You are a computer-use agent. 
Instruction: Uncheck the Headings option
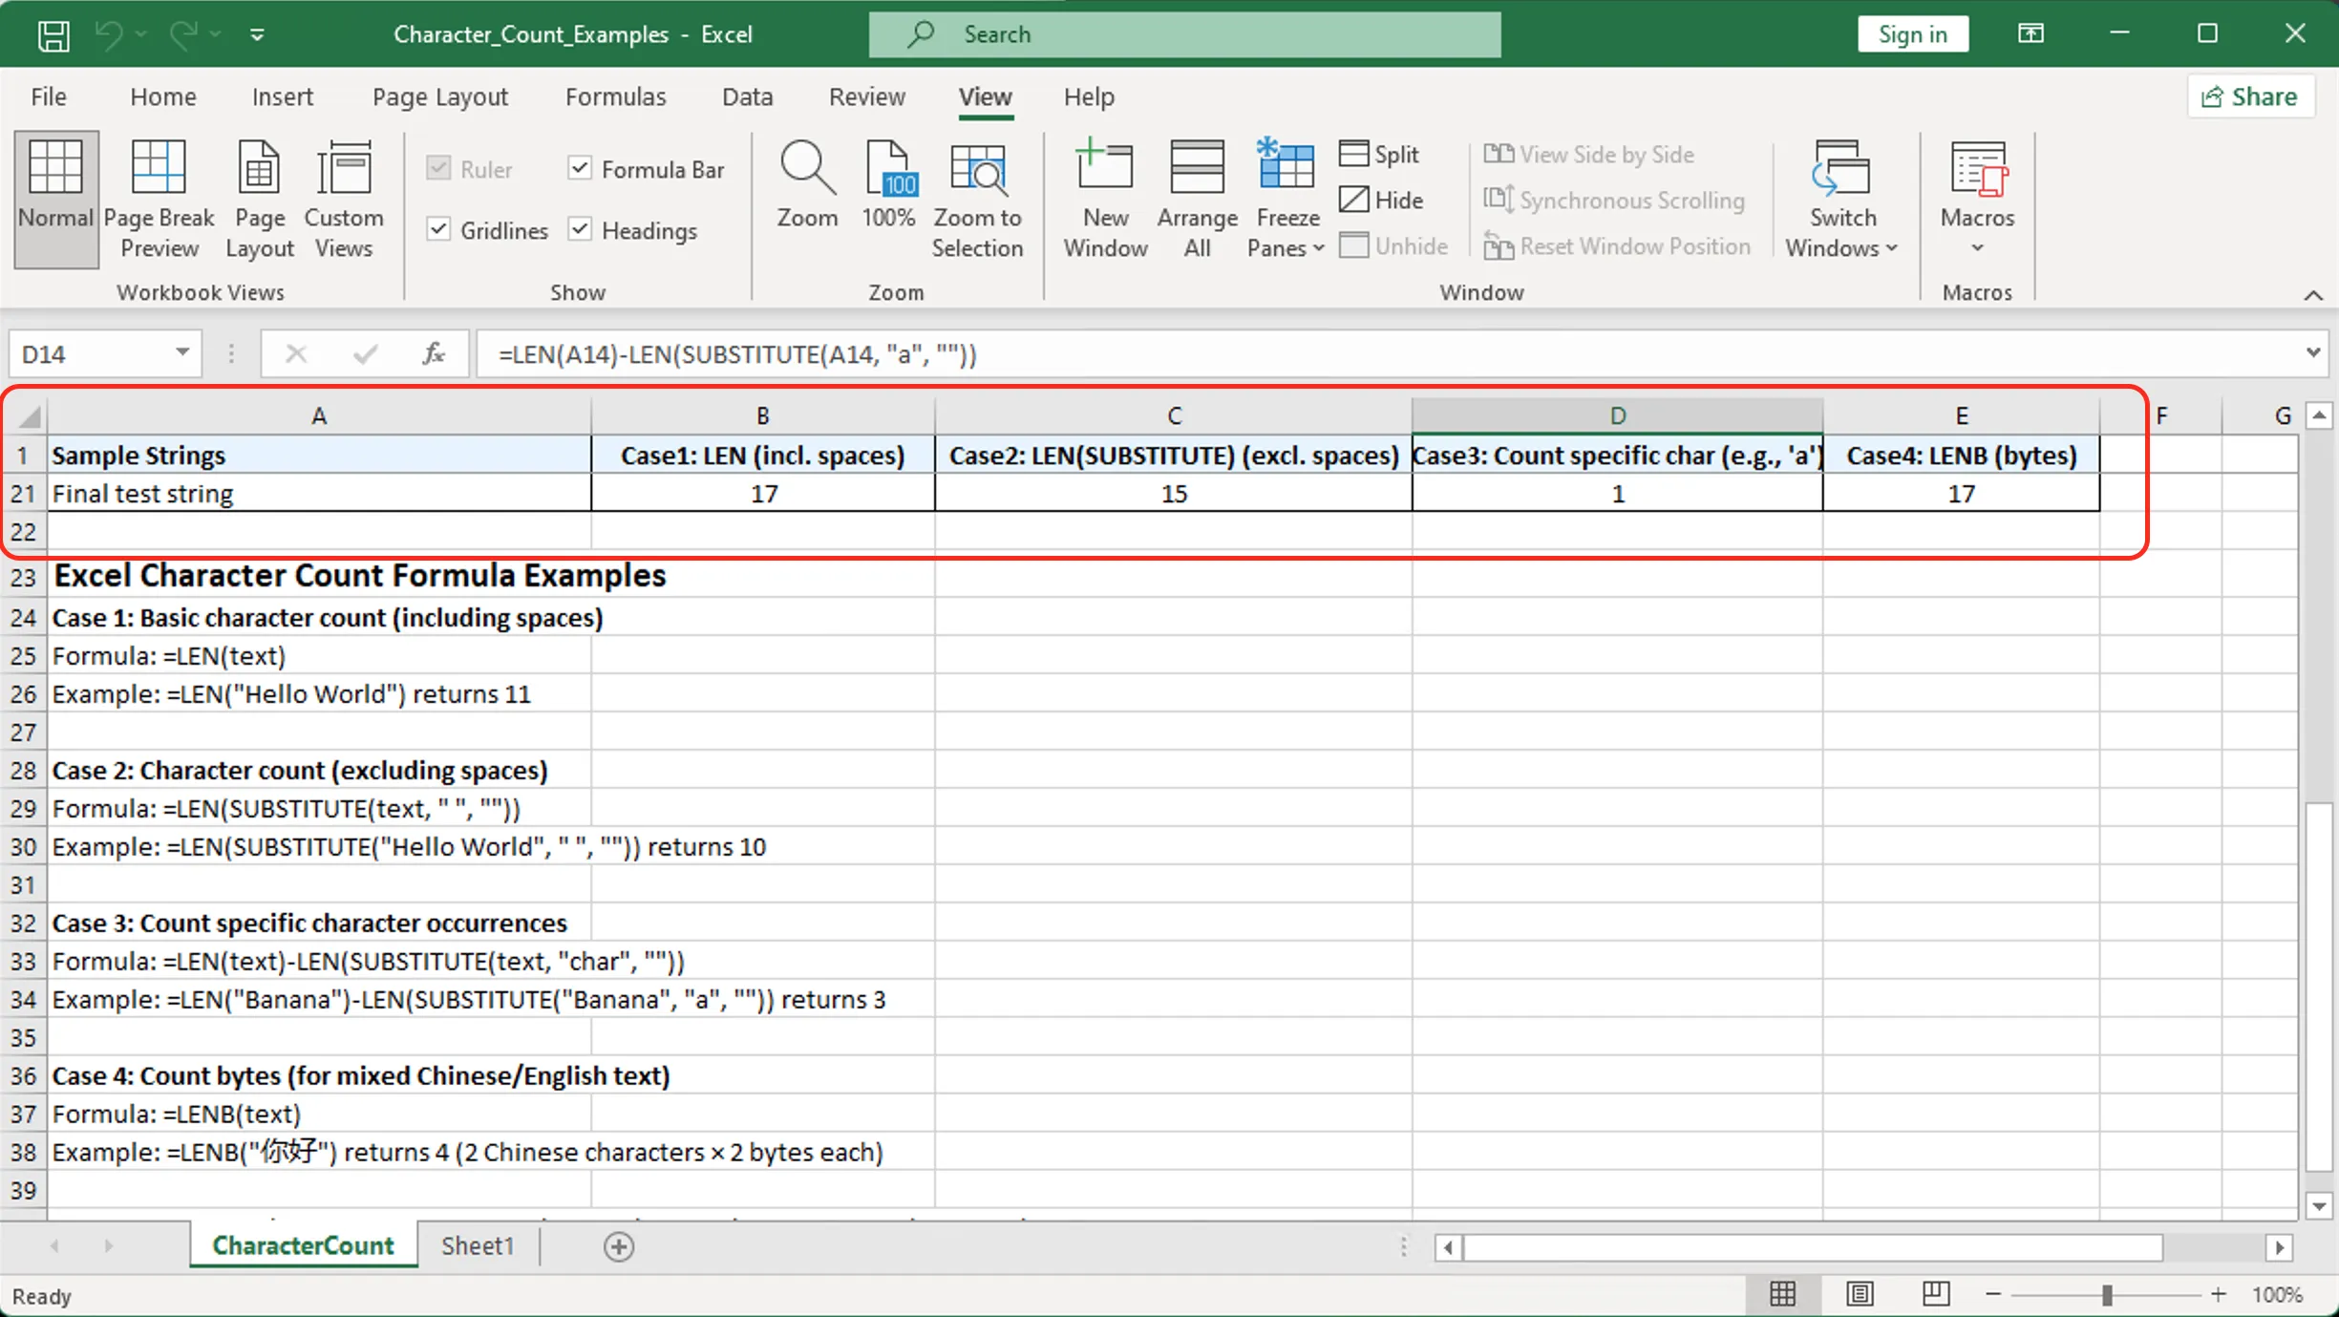[580, 229]
